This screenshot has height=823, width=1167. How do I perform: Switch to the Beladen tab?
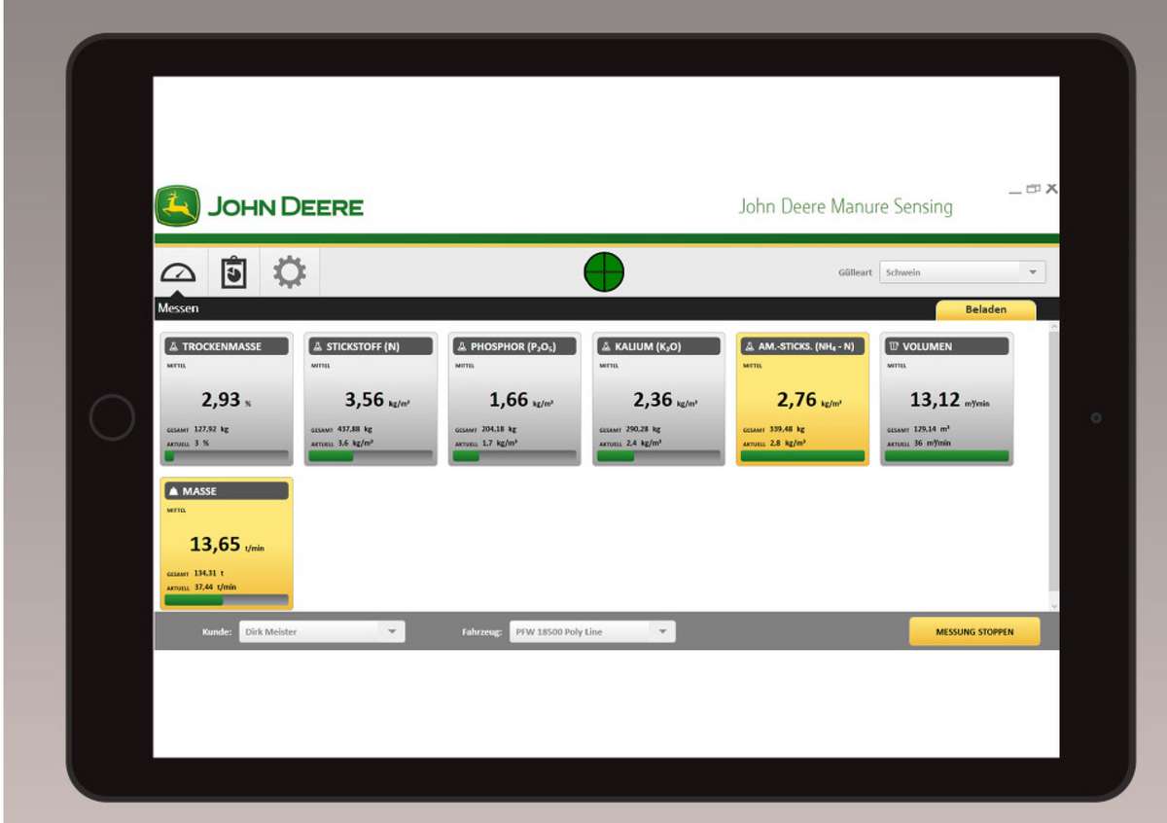click(985, 309)
